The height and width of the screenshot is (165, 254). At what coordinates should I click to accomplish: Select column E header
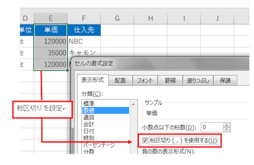point(51,18)
